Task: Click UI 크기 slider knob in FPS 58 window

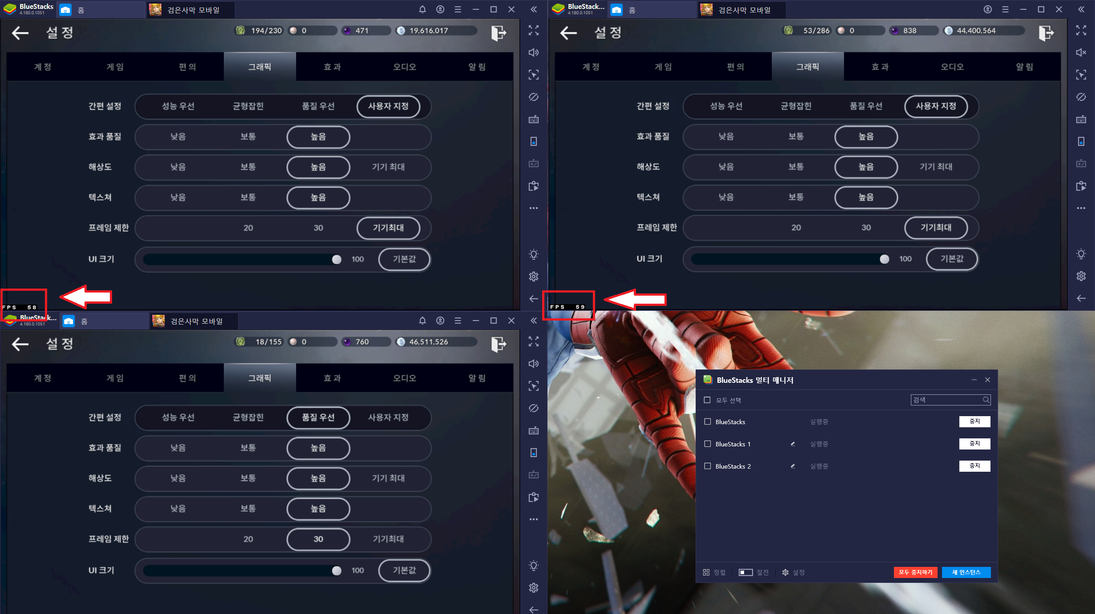Action: [x=337, y=259]
